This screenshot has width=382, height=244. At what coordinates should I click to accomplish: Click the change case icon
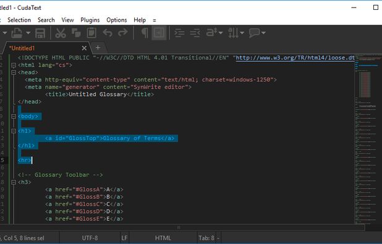pyautogui.click(x=212, y=33)
